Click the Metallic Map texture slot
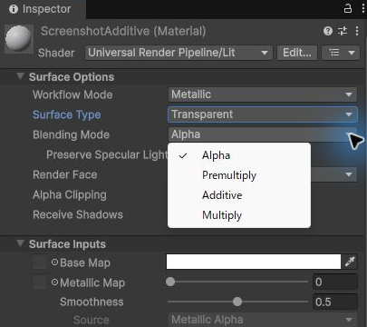367x327 pixels. pyautogui.click(x=40, y=282)
